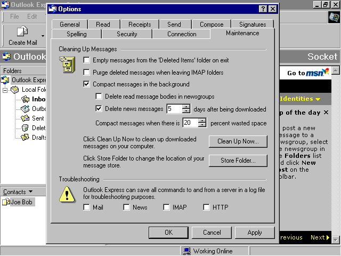Open the Security tab
Screen dimensions: 341x256
coord(127,34)
